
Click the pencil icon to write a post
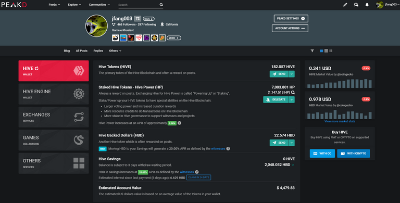[345, 5]
